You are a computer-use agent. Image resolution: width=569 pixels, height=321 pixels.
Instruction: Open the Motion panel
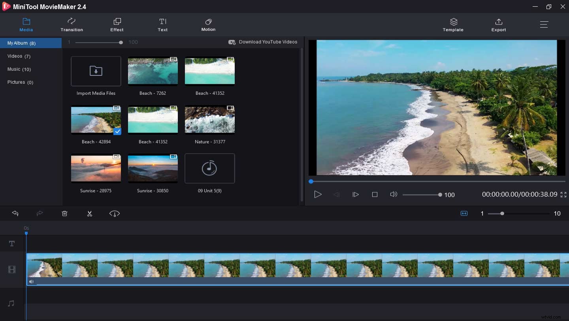[208, 24]
